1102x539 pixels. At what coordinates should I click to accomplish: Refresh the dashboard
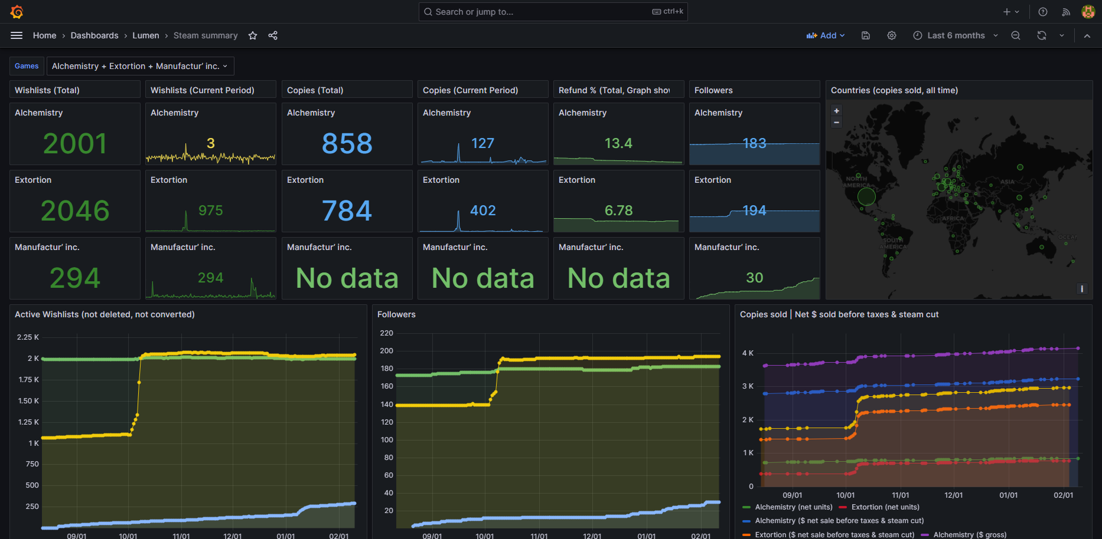(x=1042, y=35)
